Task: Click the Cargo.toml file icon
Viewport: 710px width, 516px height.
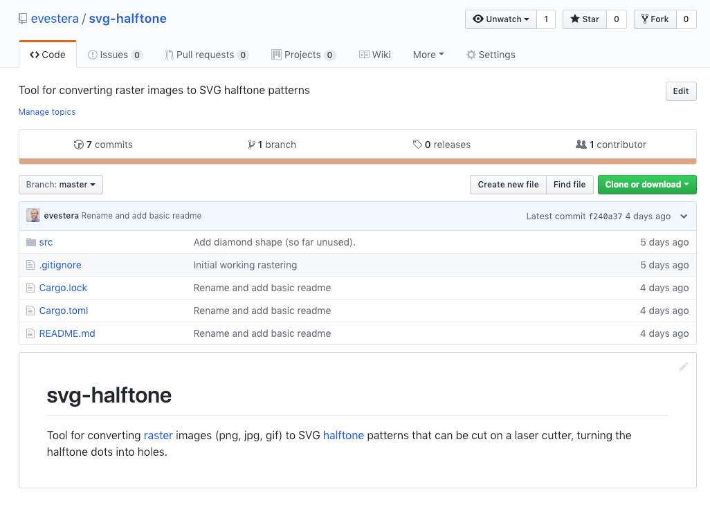Action: pyautogui.click(x=30, y=311)
